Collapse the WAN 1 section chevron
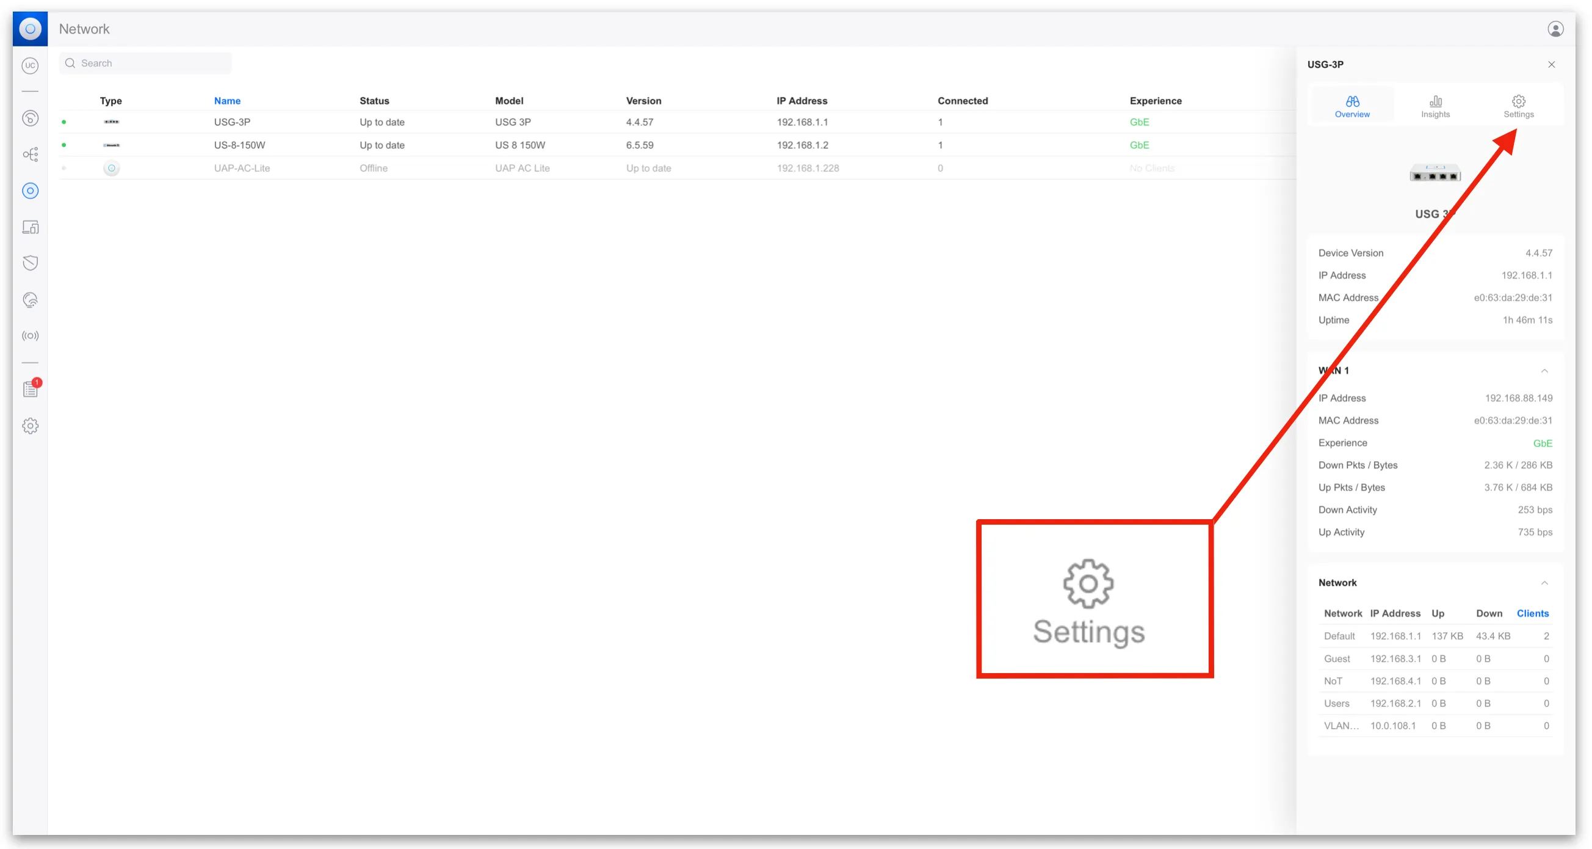Viewport: 1592px width, 849px height. tap(1544, 371)
